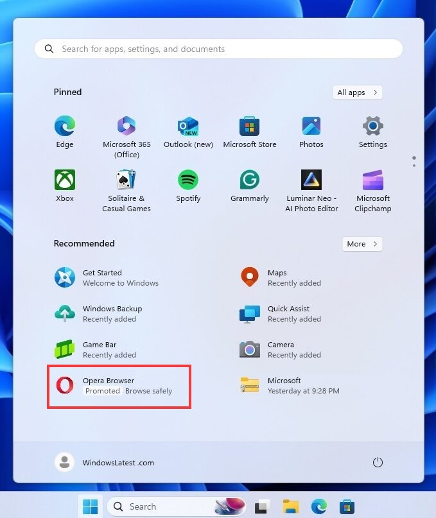Open Settings from the Pinned section
This screenshot has width=436, height=518.
point(373,132)
